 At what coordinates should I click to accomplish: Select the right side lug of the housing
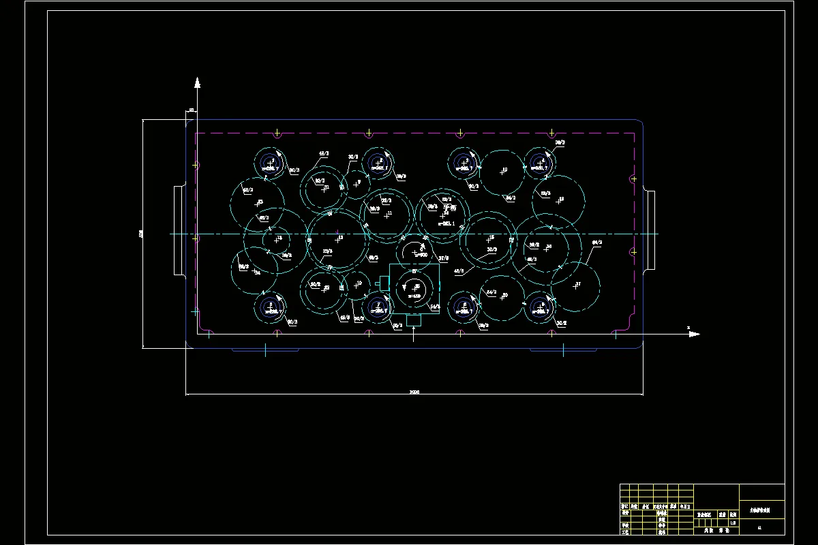click(650, 230)
